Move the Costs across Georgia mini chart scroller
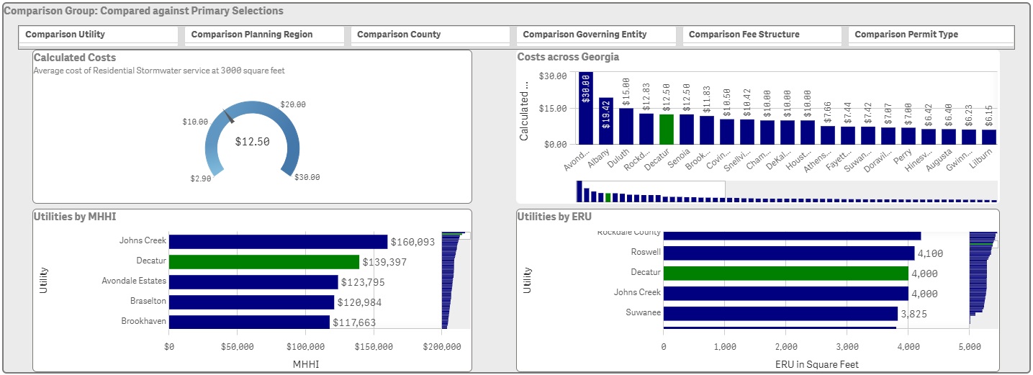 click(650, 191)
